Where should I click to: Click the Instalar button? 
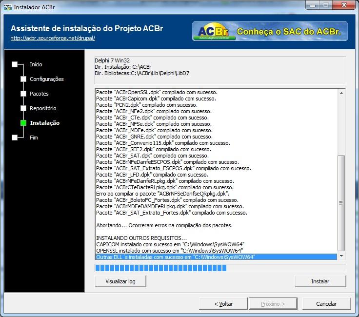[x=320, y=281]
